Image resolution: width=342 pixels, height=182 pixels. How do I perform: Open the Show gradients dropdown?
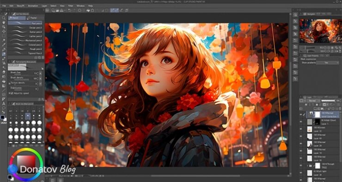coord(328,63)
